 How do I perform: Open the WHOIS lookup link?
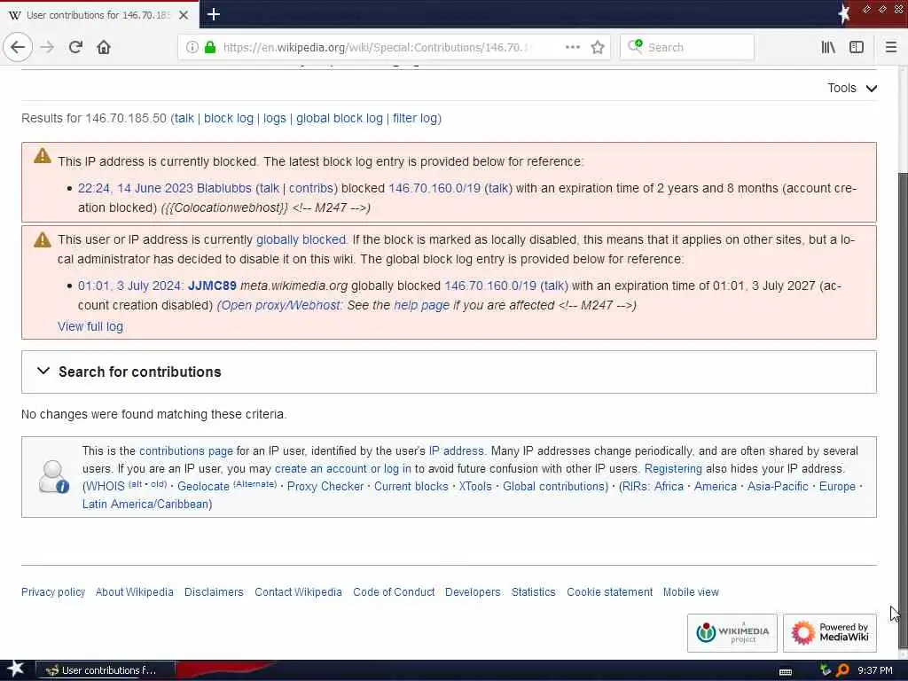(106, 487)
